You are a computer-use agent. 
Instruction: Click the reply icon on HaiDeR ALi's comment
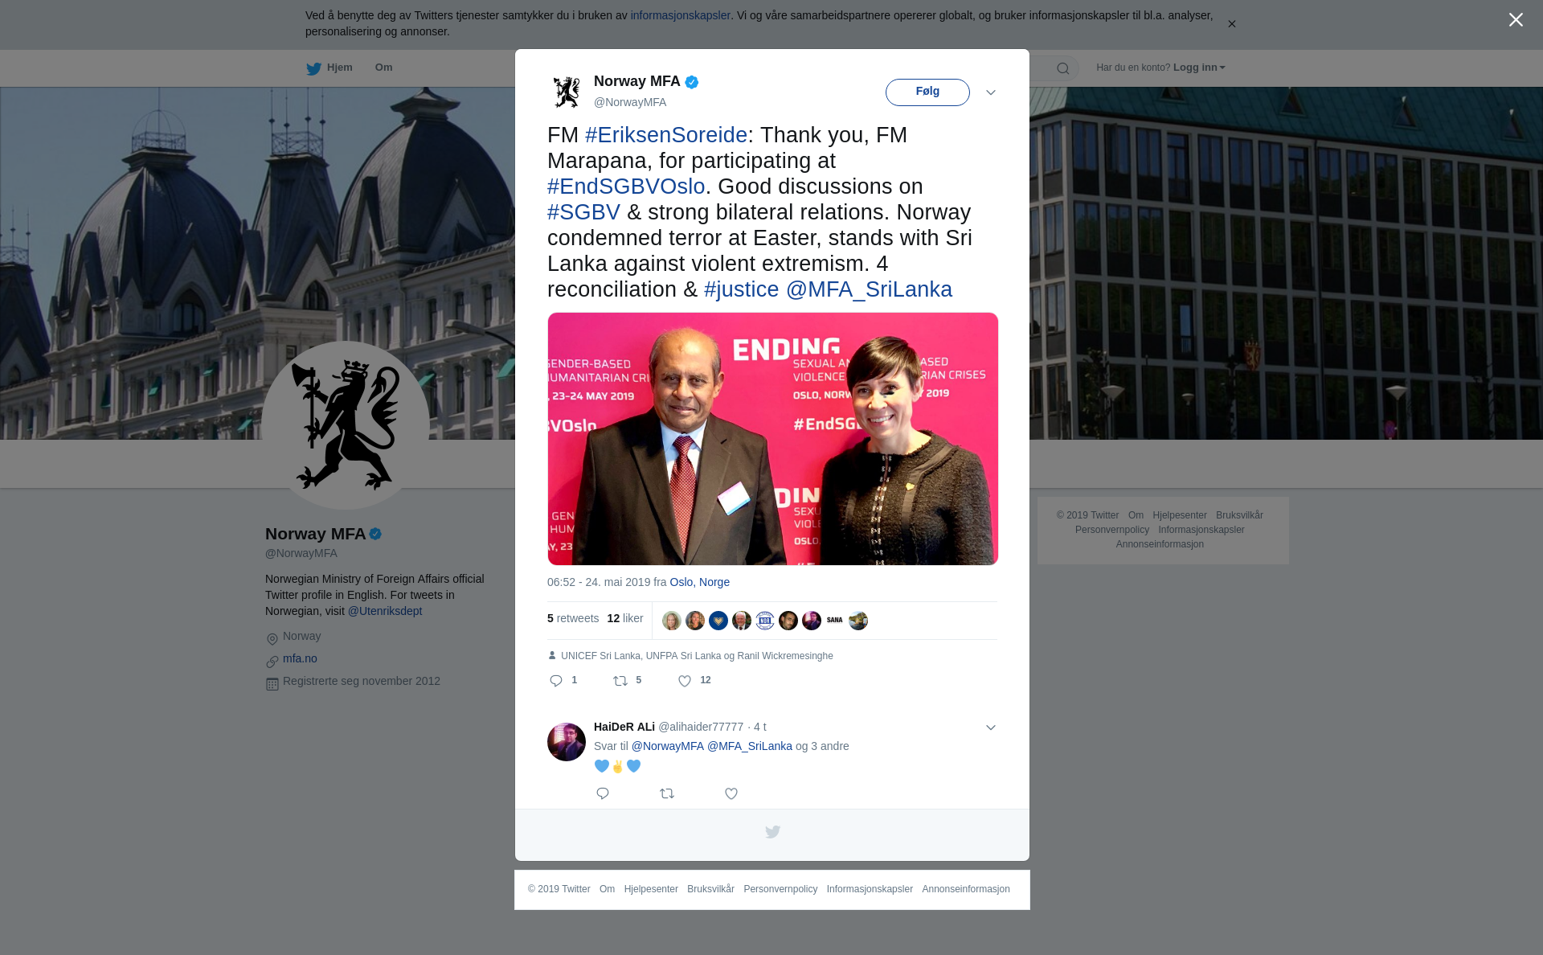(x=603, y=793)
